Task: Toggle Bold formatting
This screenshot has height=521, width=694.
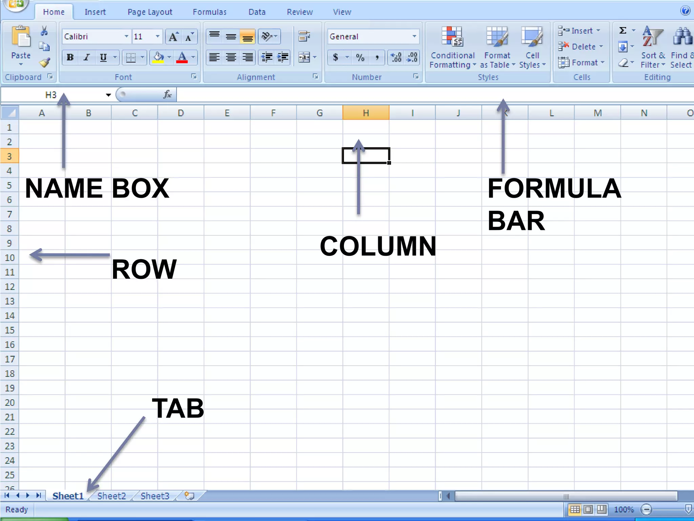Action: (x=70, y=57)
